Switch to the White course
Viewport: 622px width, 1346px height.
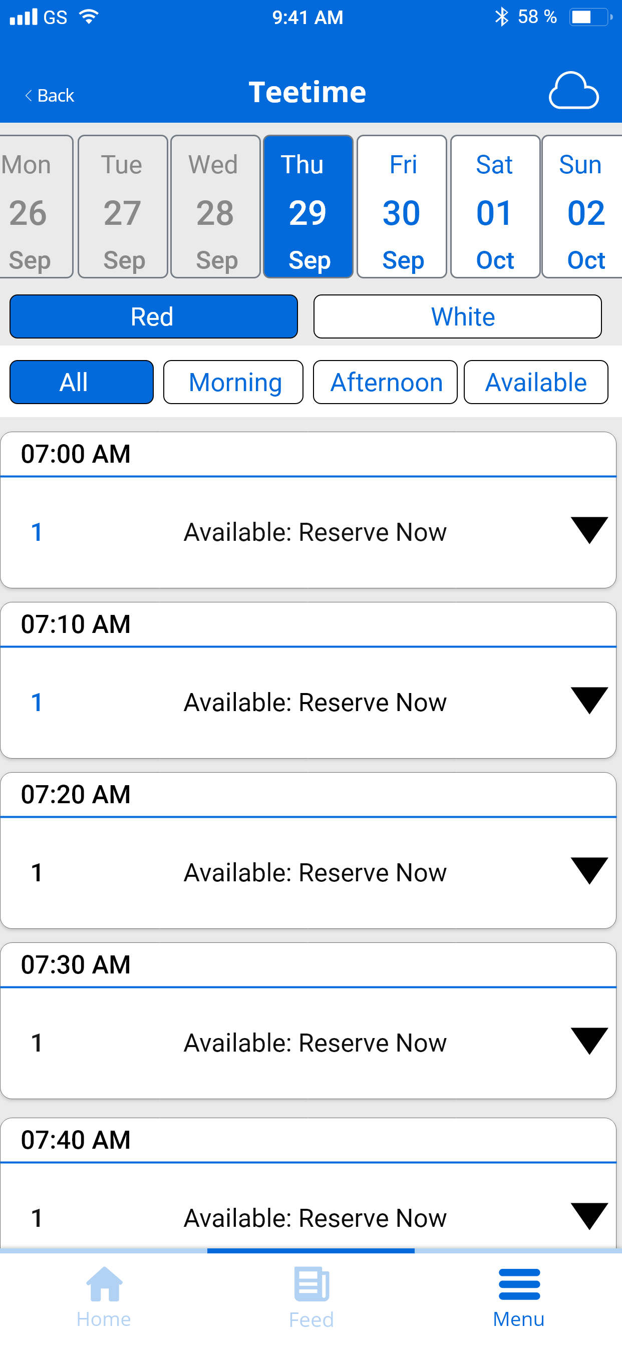(x=457, y=316)
